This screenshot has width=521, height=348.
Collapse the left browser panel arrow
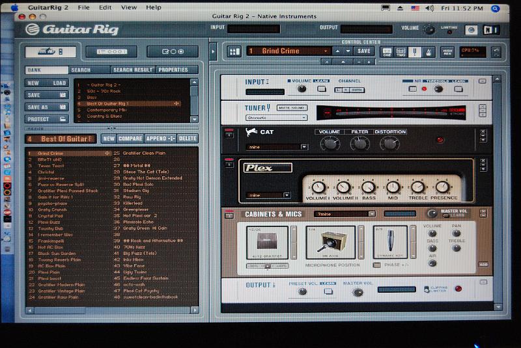tap(213, 51)
